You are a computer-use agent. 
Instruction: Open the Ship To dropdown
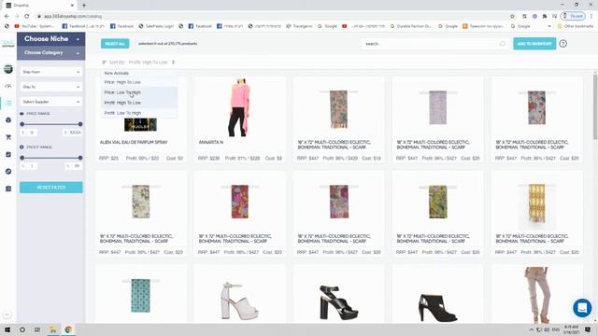coord(51,87)
